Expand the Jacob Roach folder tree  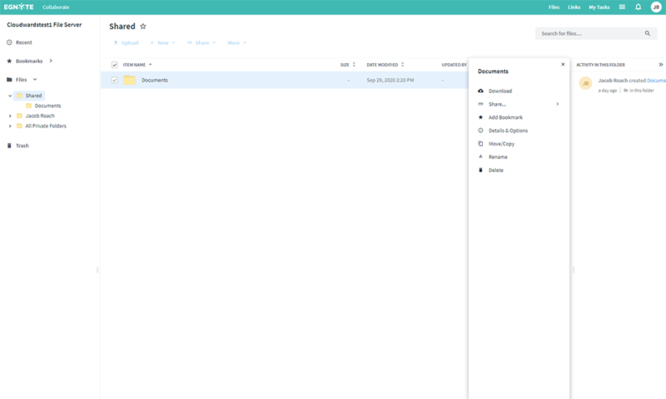10,116
